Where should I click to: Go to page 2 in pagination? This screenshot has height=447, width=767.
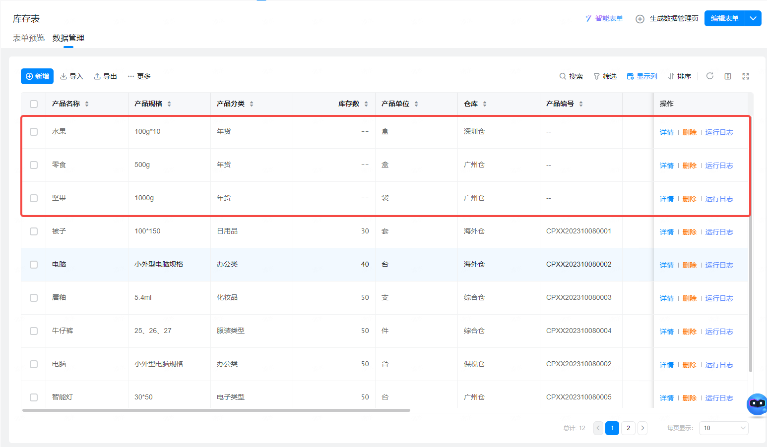point(628,428)
